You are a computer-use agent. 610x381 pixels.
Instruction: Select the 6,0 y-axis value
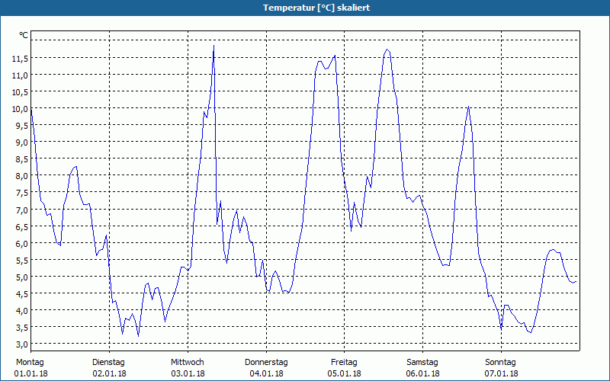coord(21,243)
